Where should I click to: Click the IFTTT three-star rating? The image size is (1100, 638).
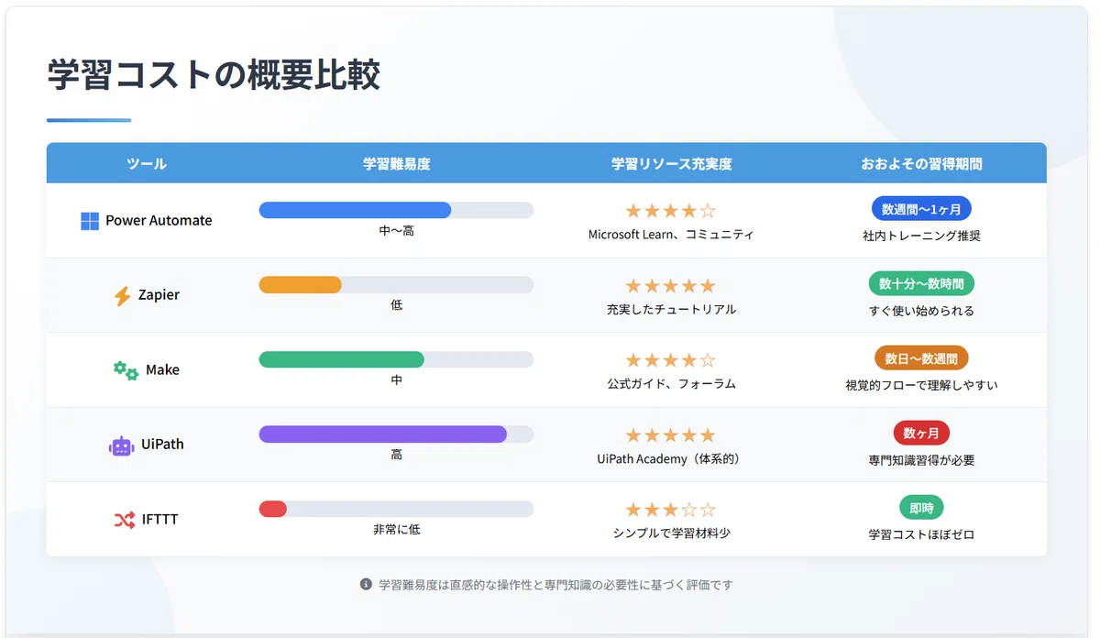click(670, 510)
